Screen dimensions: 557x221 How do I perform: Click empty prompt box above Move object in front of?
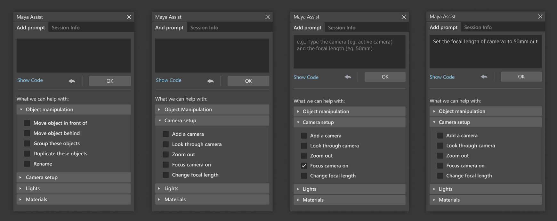pyautogui.click(x=74, y=56)
